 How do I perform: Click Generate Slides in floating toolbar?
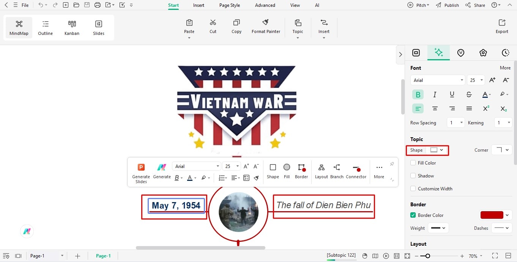point(141,173)
